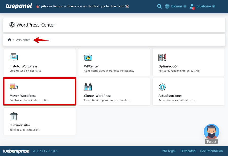Click the Clonar WordPress twin towers icon
The height and width of the screenshot is (156, 228).
[x=88, y=87]
